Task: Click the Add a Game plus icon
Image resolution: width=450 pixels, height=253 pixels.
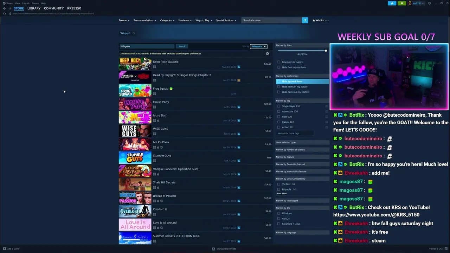Action: point(5,249)
